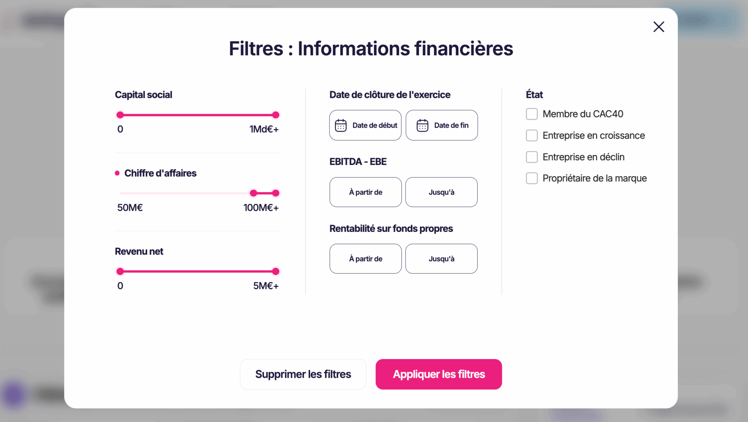Click Appliquer les filtres

439,374
